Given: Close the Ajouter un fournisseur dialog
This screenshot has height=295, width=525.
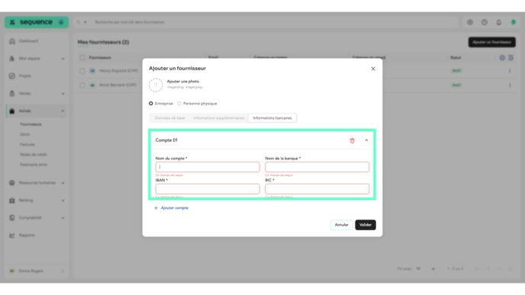Looking at the screenshot, I should point(373,69).
